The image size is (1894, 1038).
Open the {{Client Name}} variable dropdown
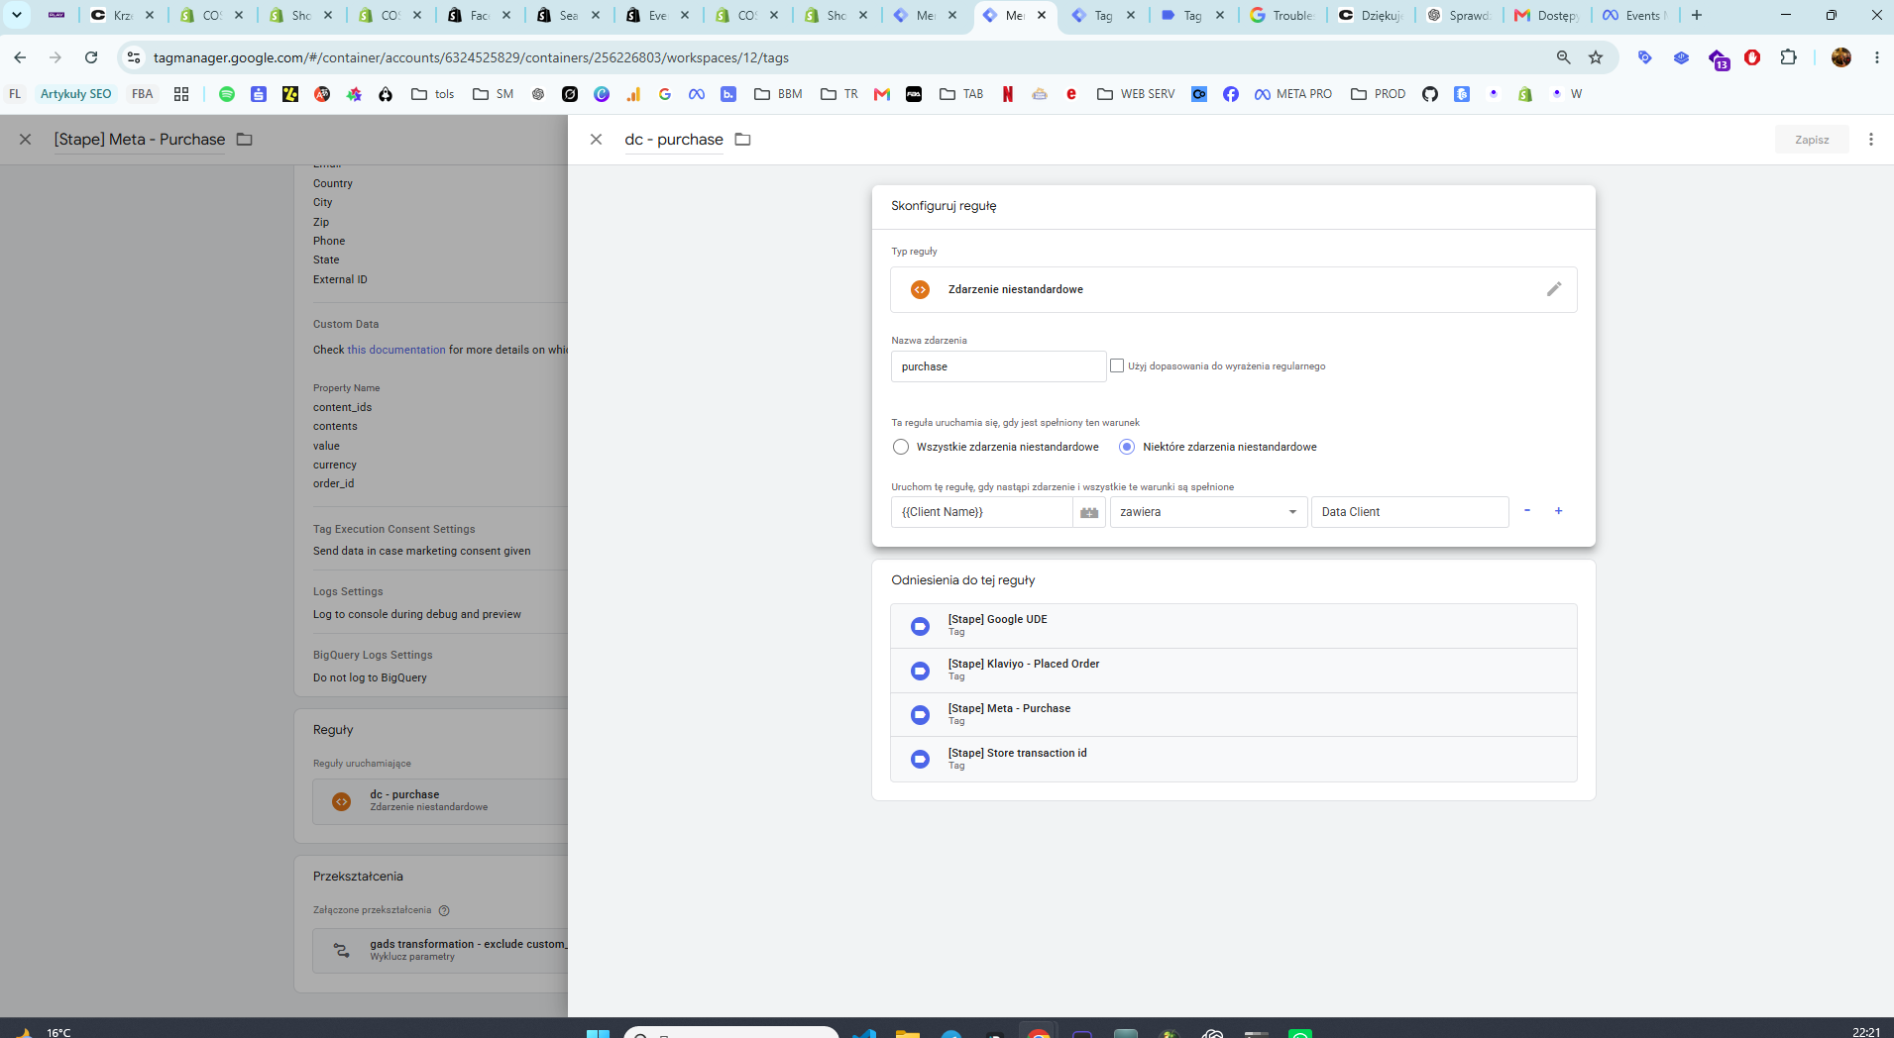981,512
